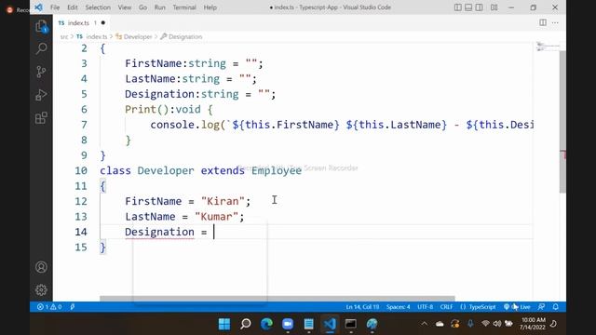Click console.log on line 7
This screenshot has width=596, height=335.
[184, 125]
